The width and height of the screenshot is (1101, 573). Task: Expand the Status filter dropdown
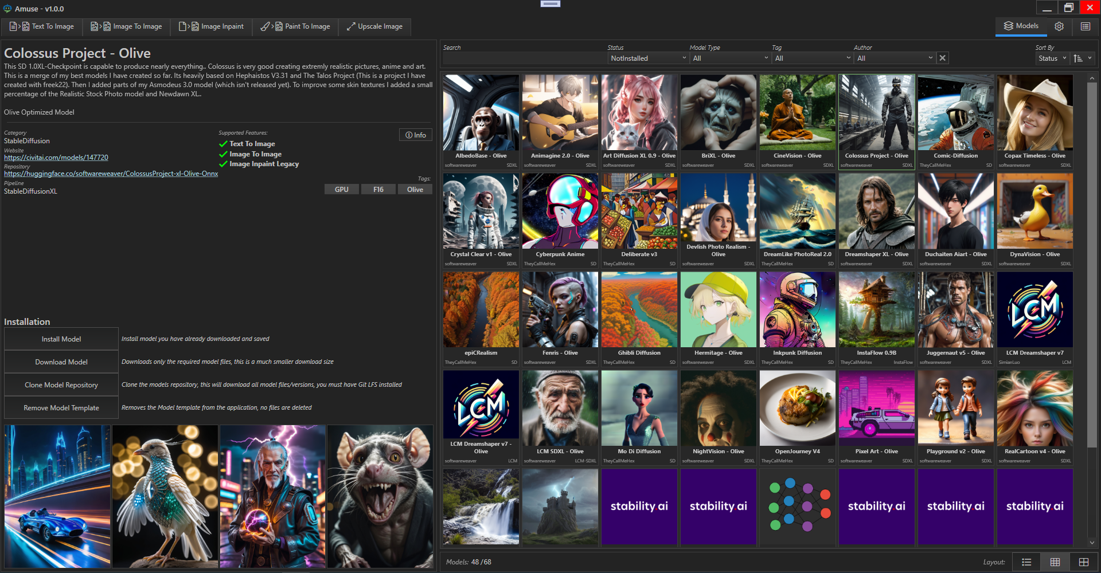click(x=647, y=58)
